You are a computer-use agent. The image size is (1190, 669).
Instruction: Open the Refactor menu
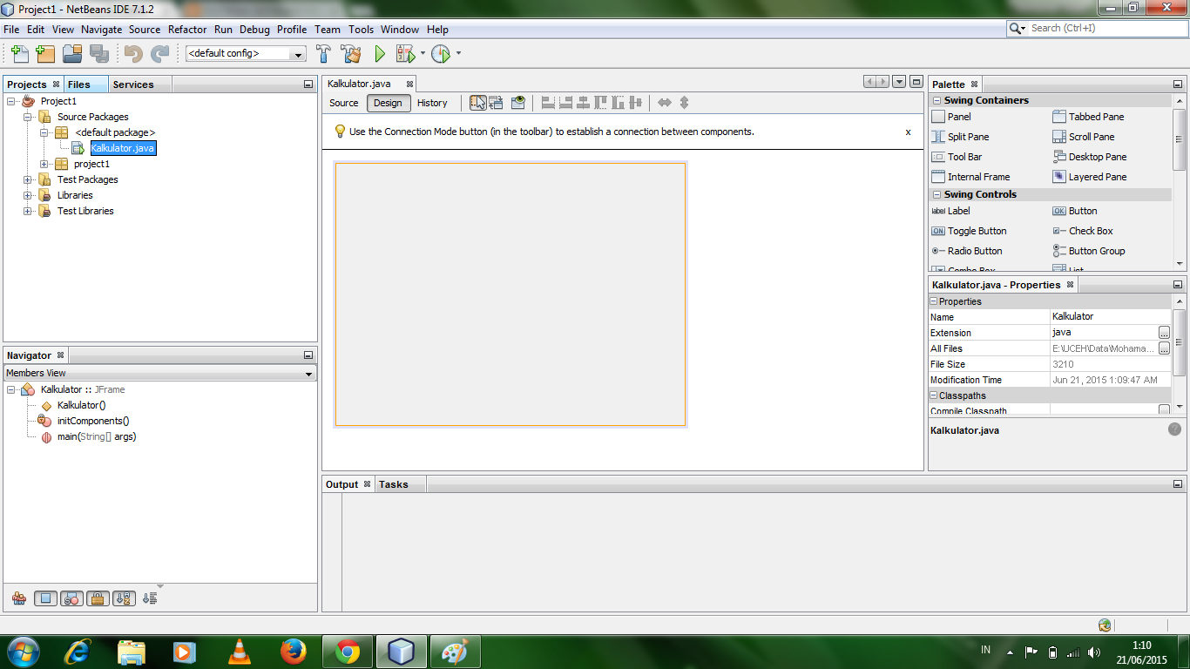pos(187,29)
